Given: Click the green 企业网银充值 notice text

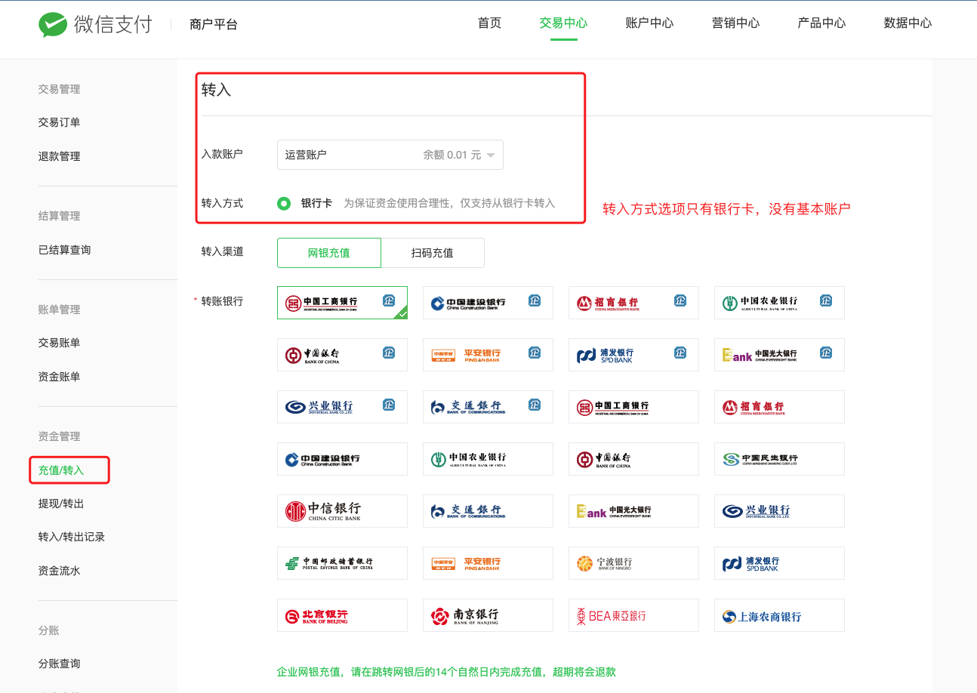Looking at the screenshot, I should point(446,672).
